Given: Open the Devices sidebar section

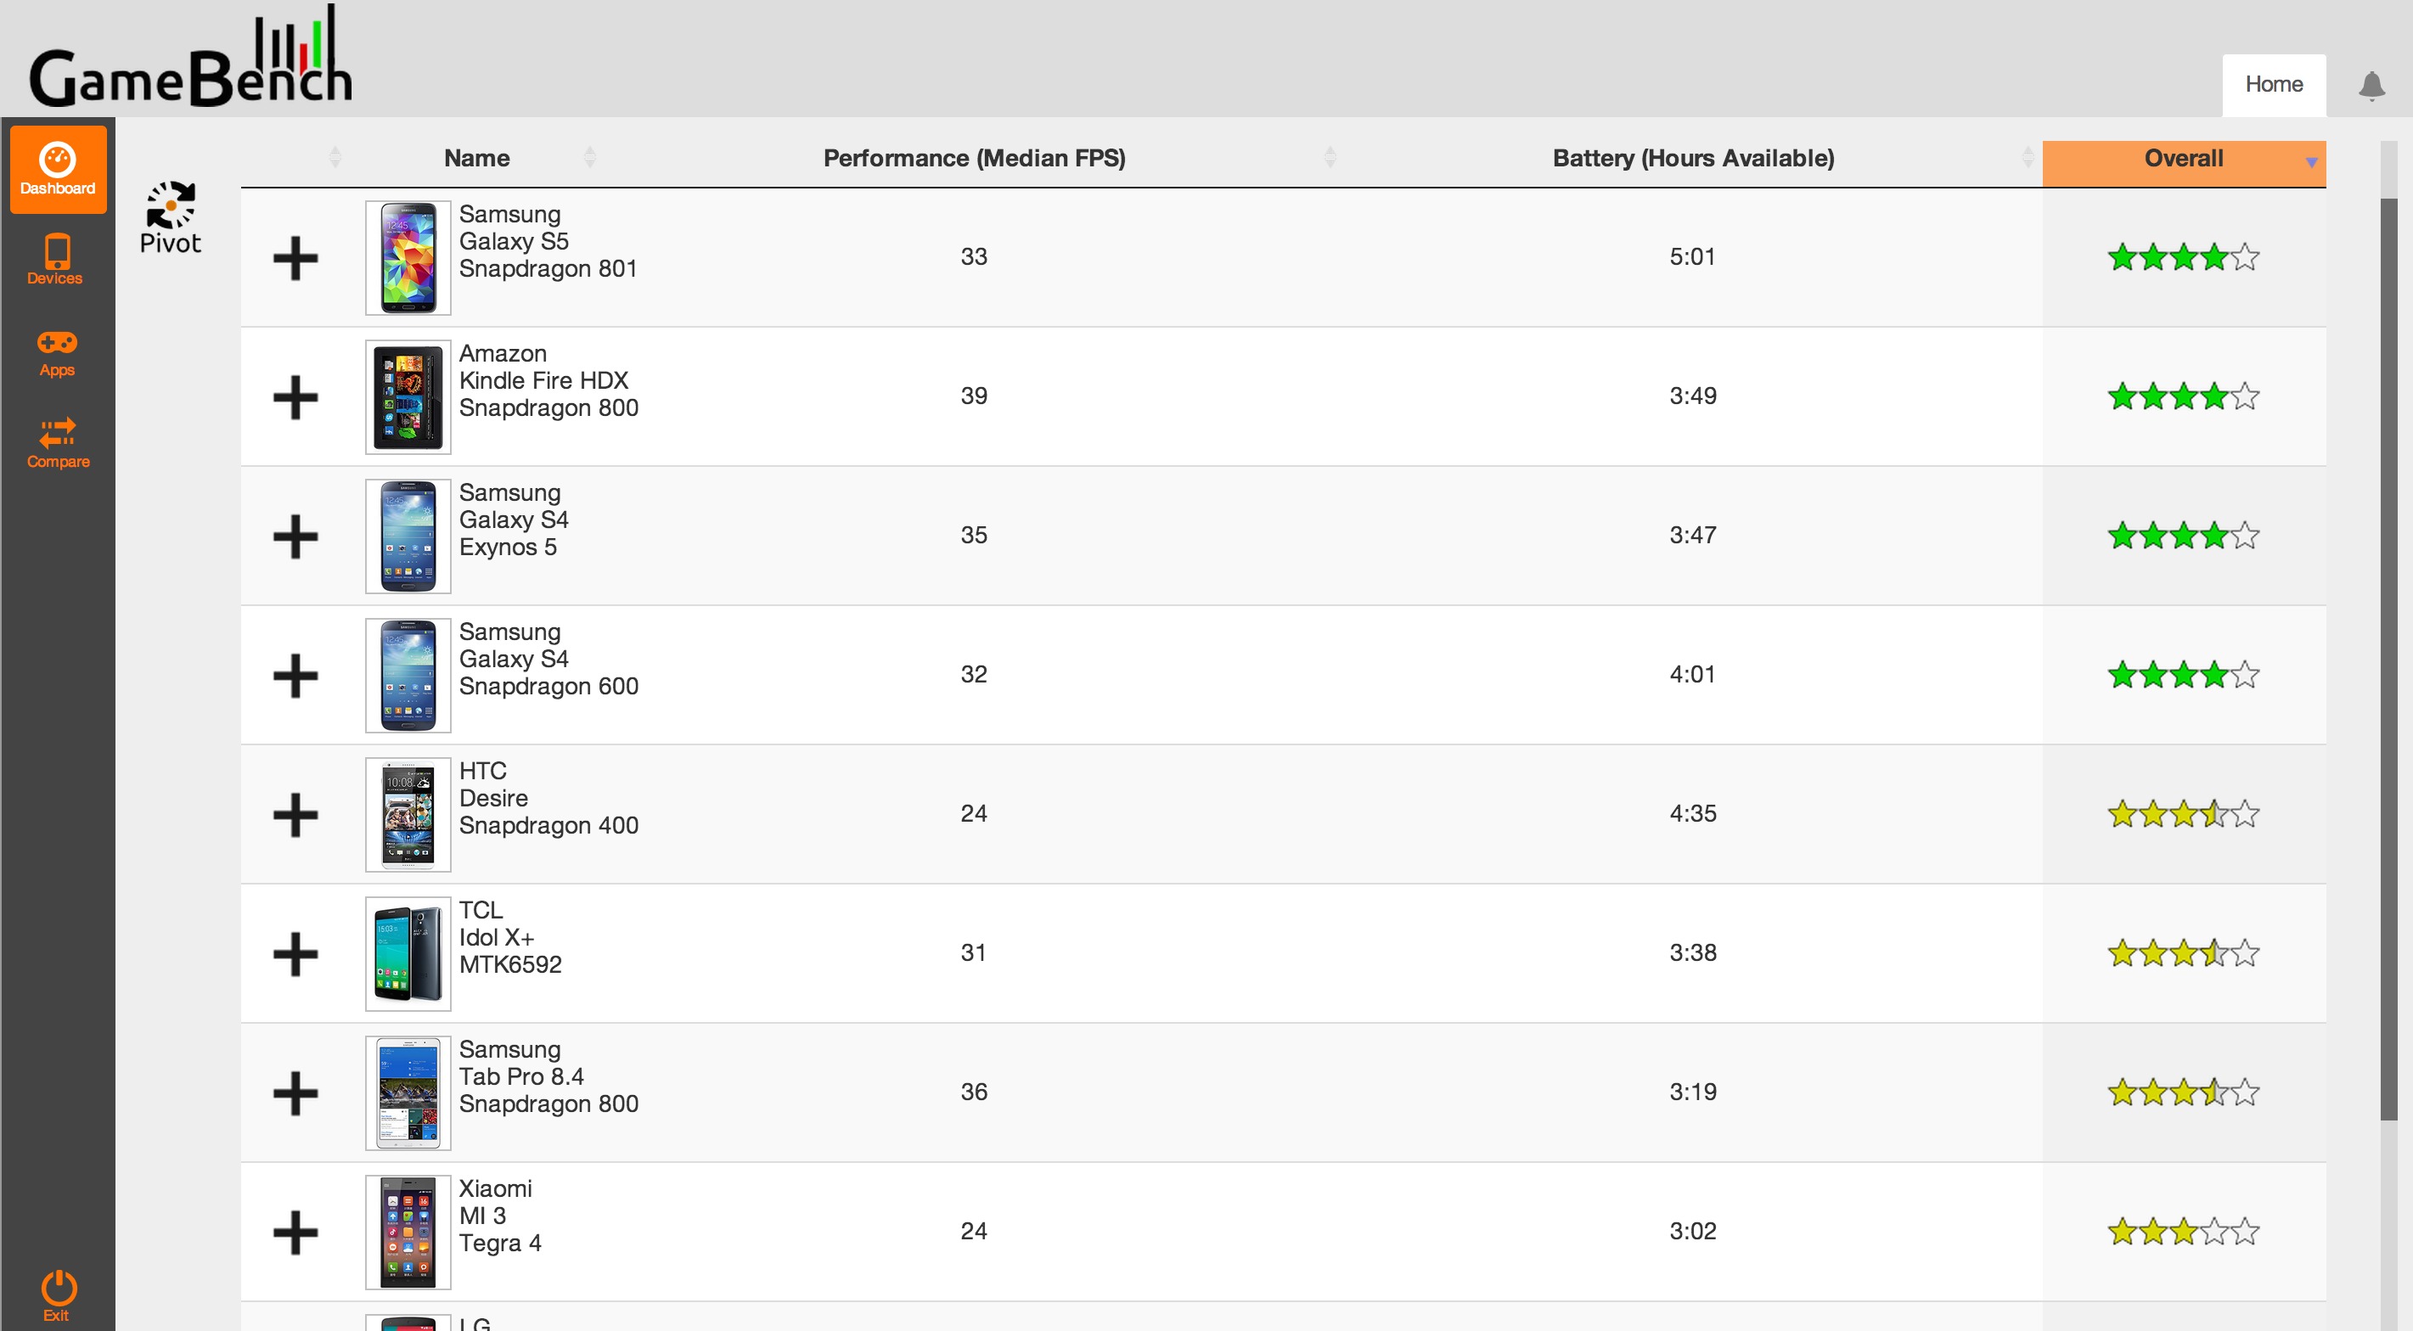Looking at the screenshot, I should click(x=56, y=260).
